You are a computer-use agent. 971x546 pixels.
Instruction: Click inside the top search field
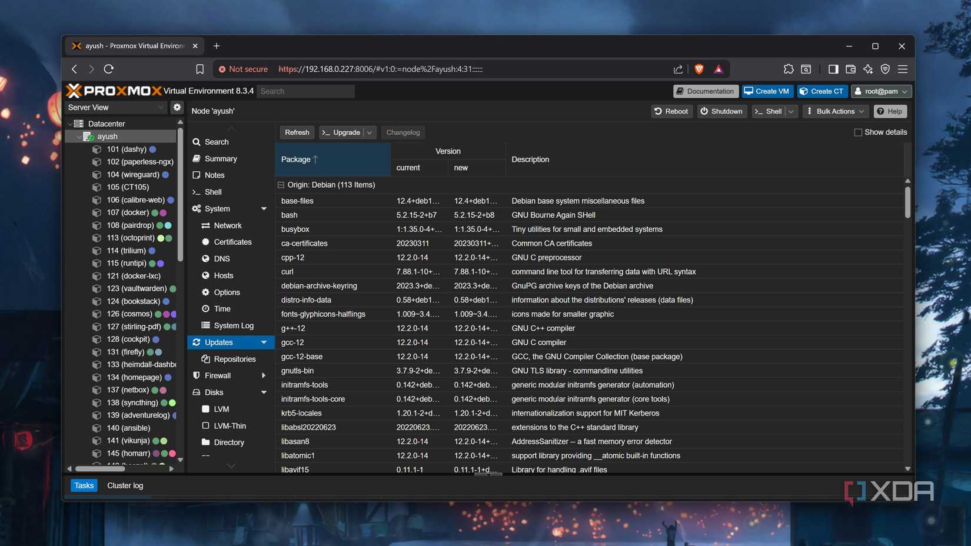click(305, 91)
